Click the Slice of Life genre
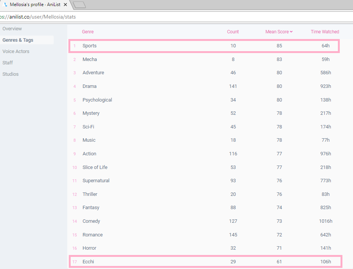Viewport: 353px width, 269px height. [95, 167]
